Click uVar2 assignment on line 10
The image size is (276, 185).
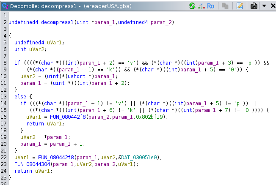click(x=28, y=76)
